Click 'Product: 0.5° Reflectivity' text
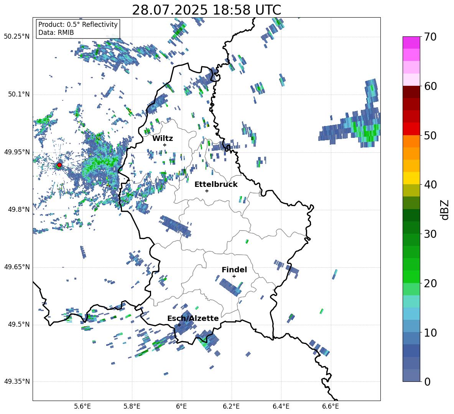The width and height of the screenshot is (454, 414). tap(78, 25)
